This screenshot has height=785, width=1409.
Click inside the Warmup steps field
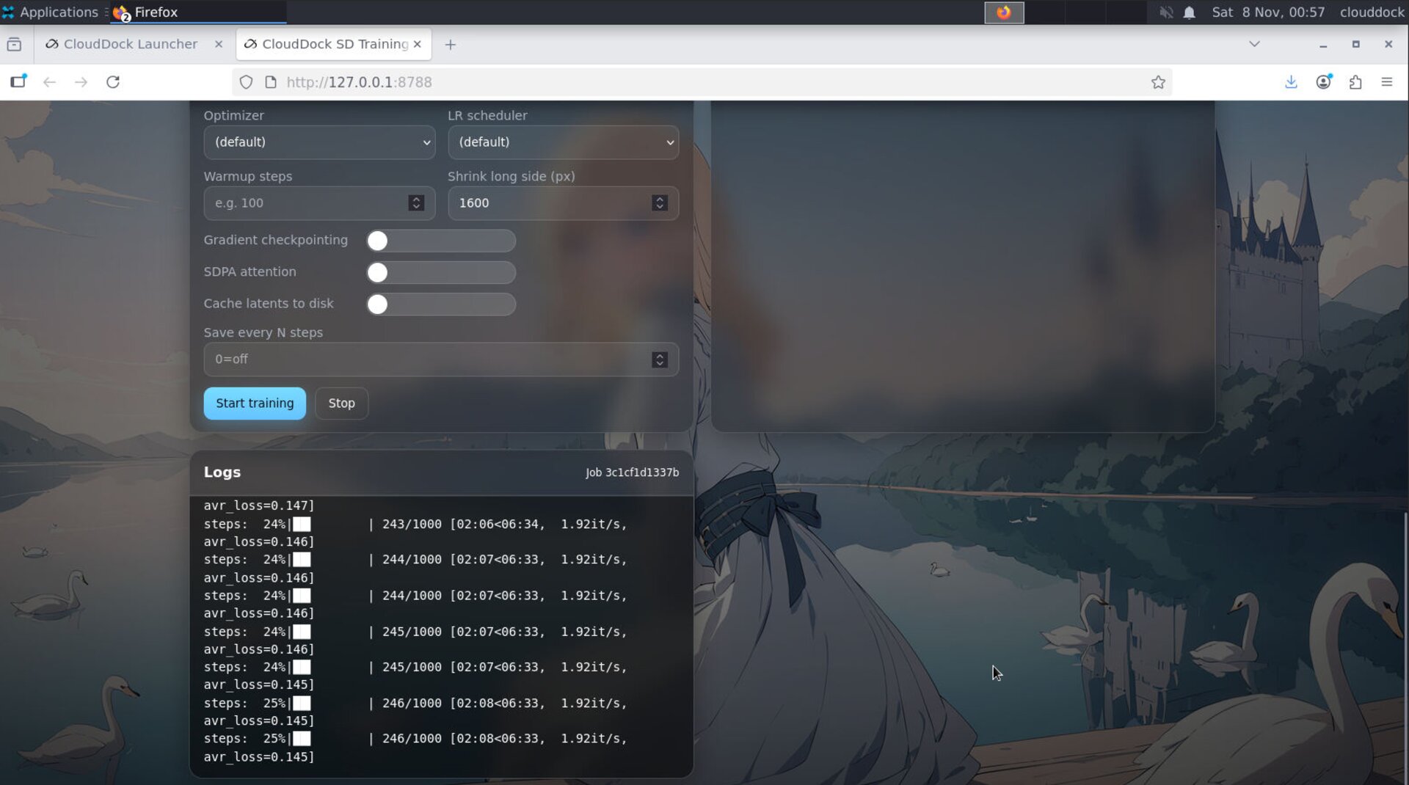click(x=308, y=202)
